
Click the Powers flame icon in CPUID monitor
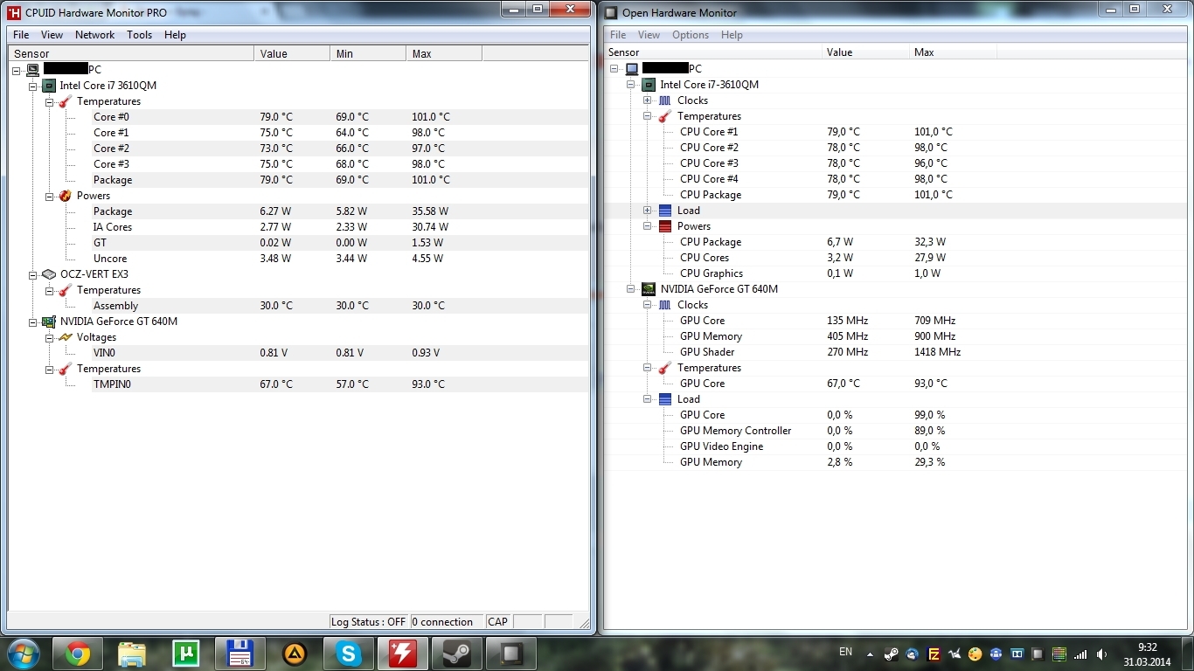click(x=65, y=196)
